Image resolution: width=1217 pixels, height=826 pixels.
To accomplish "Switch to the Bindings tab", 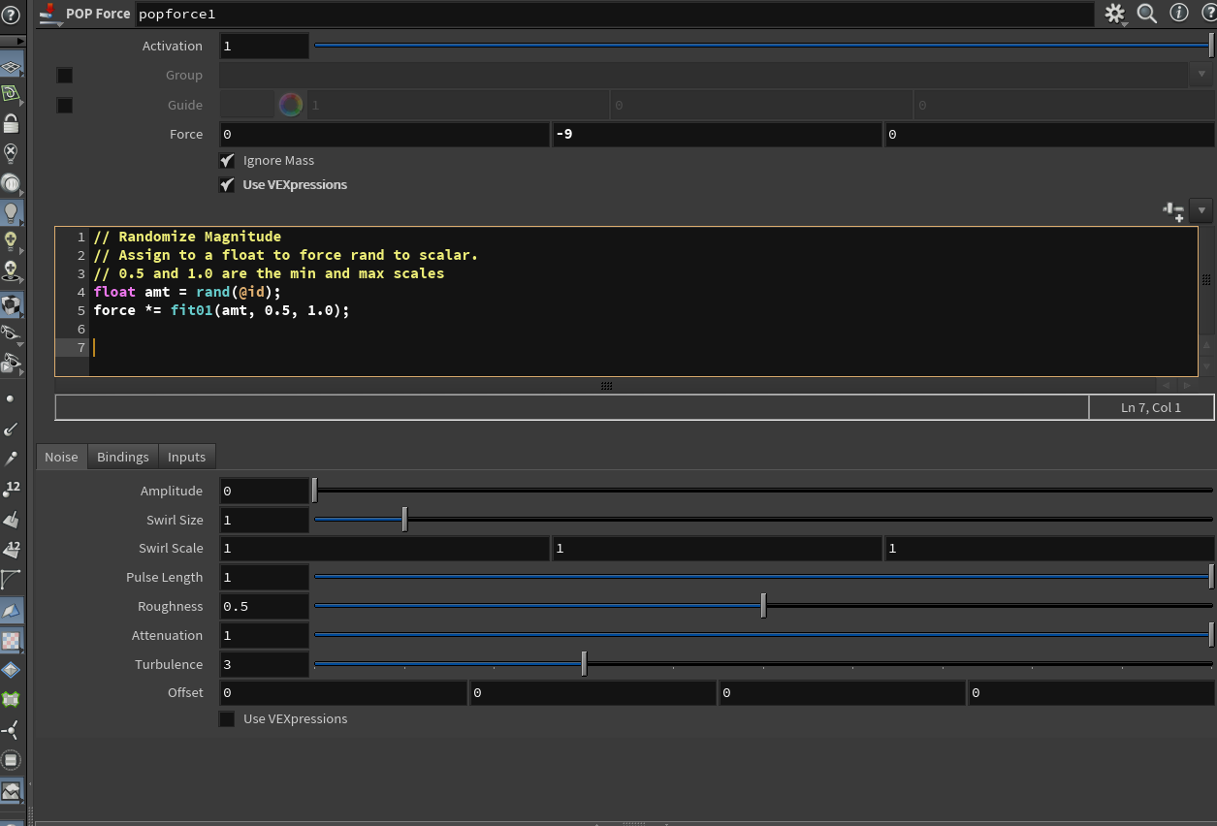I will click(123, 457).
